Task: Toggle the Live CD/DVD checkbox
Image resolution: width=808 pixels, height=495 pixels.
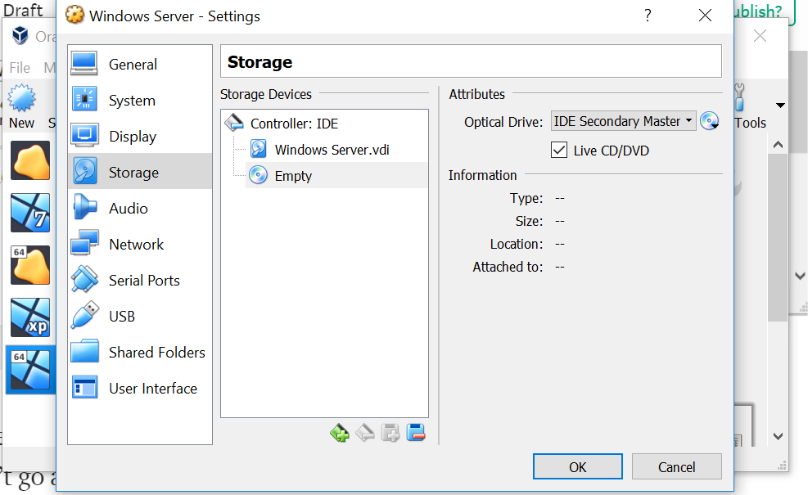Action: [x=559, y=150]
